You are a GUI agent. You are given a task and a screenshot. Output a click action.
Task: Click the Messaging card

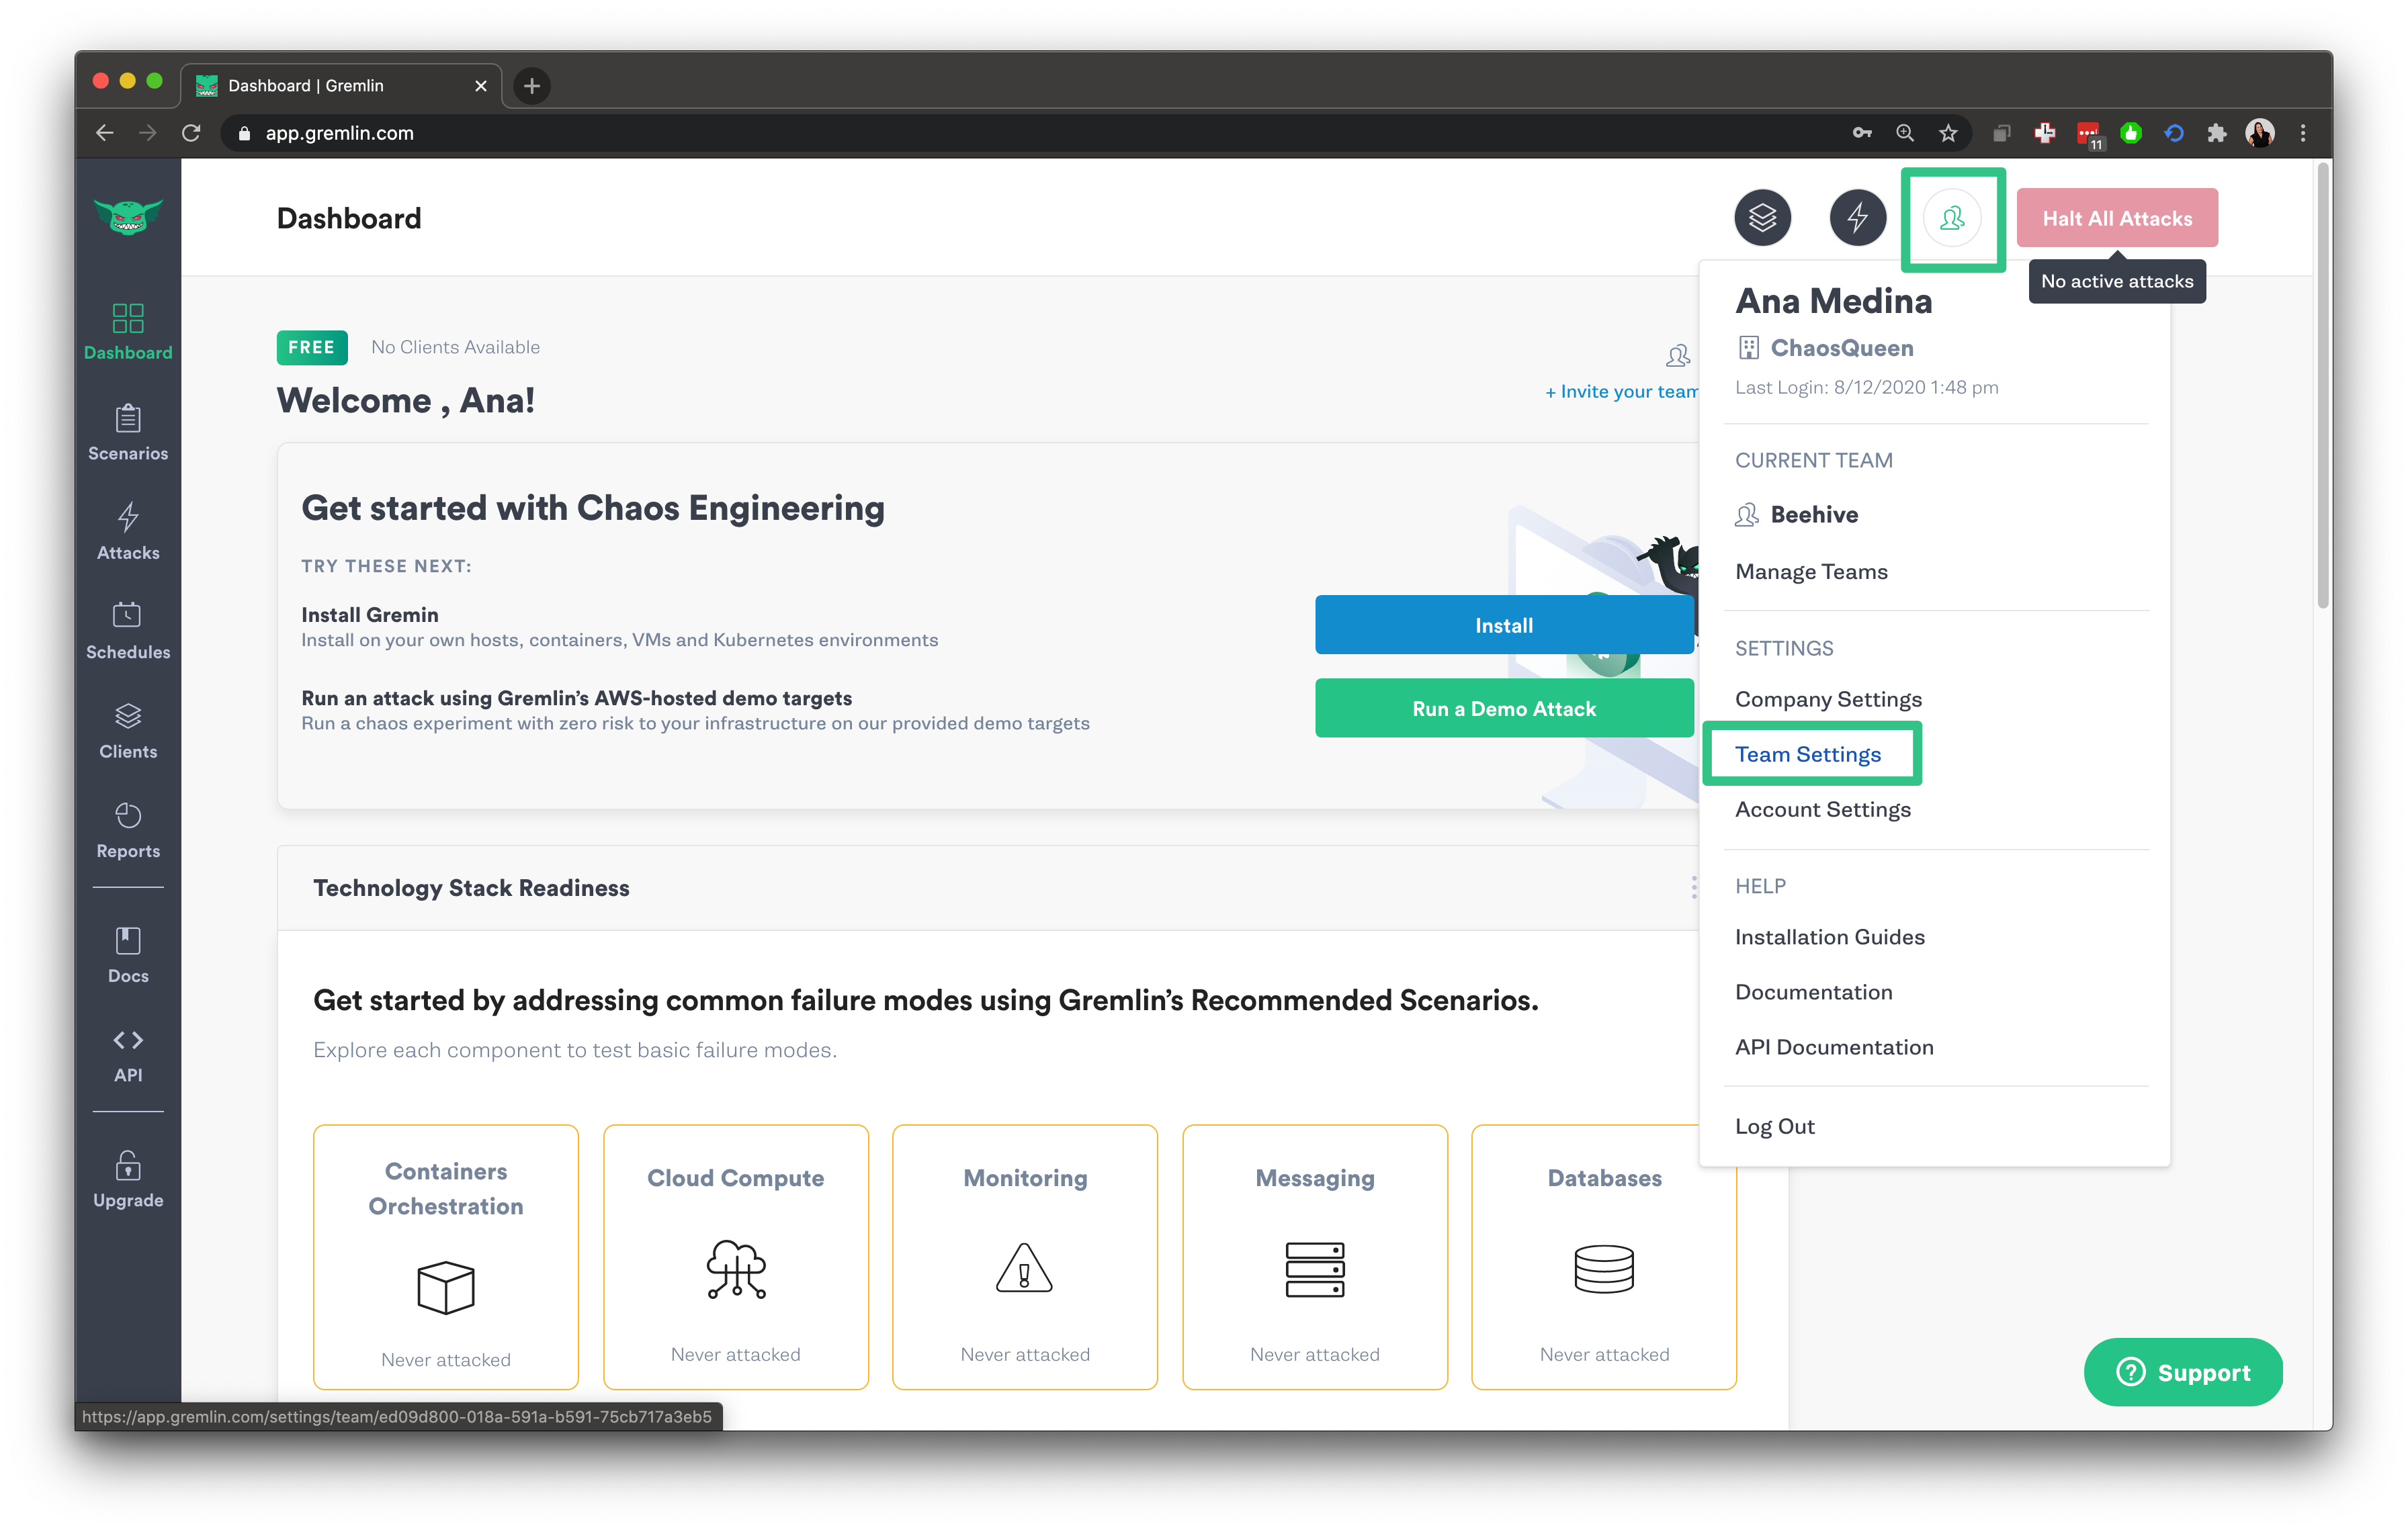[1315, 1257]
